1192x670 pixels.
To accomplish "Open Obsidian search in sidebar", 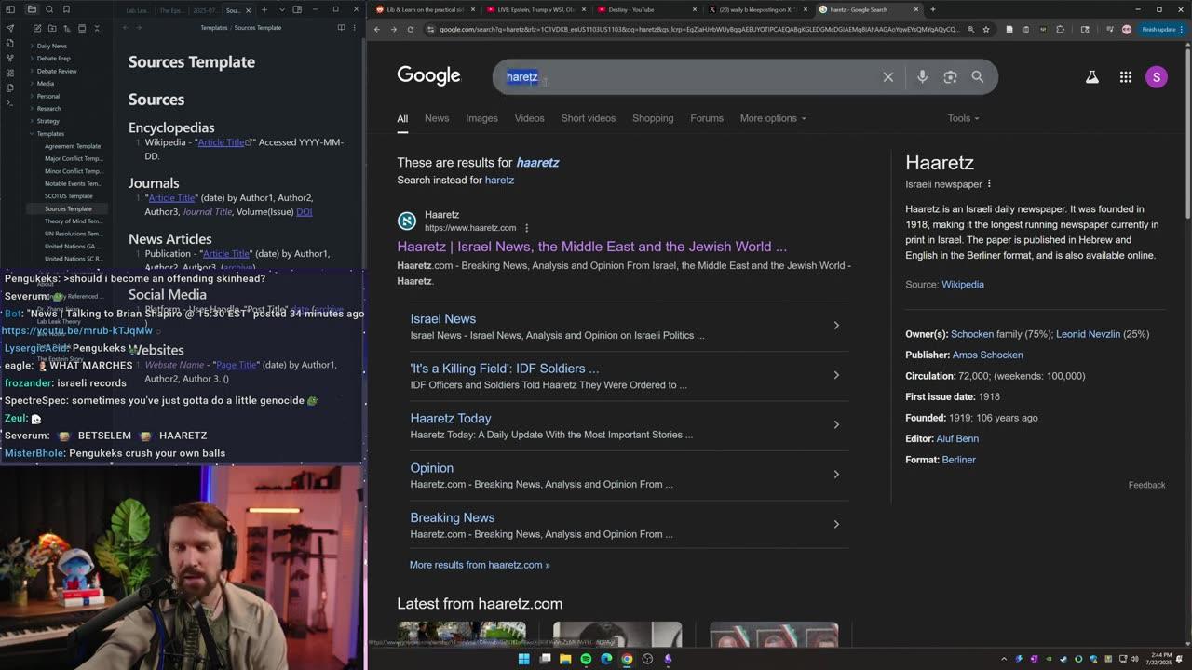I will pyautogui.click(x=49, y=9).
